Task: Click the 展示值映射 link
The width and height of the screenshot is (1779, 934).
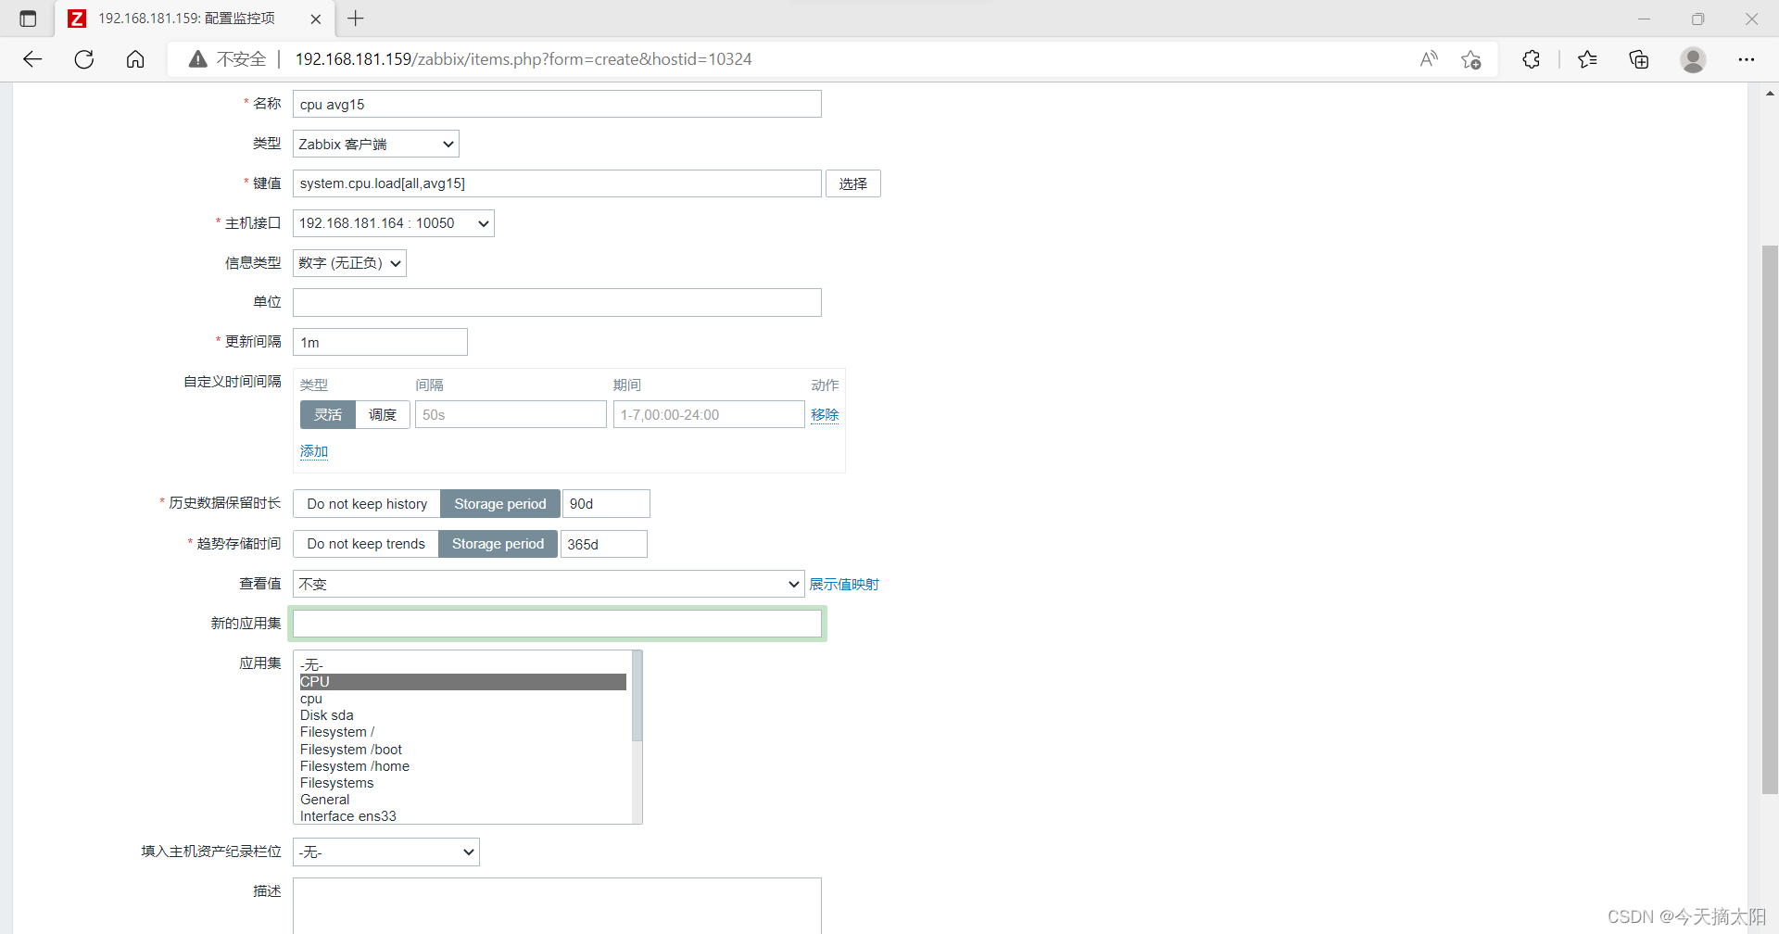Action: [x=844, y=584]
